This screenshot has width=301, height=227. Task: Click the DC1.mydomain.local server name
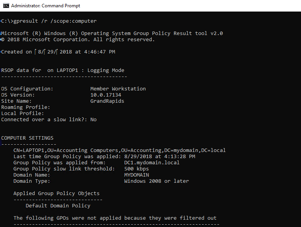pos(152,163)
